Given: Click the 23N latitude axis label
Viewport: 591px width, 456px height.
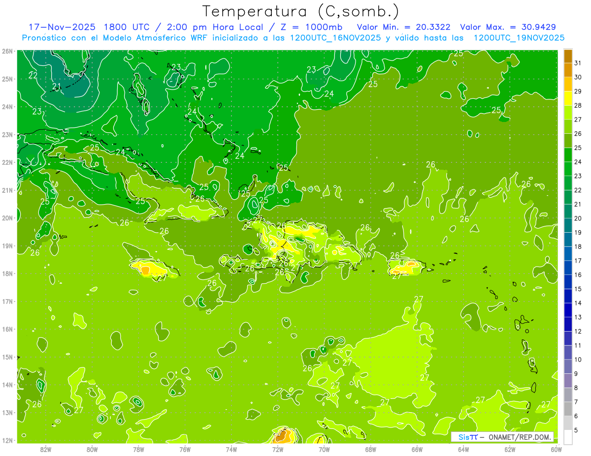Looking at the screenshot, I should [x=7, y=134].
